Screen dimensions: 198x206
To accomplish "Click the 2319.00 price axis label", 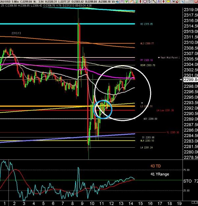I will (x=191, y=10).
